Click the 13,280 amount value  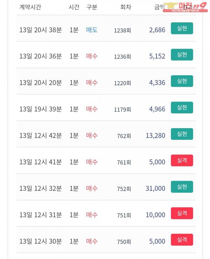point(155,135)
